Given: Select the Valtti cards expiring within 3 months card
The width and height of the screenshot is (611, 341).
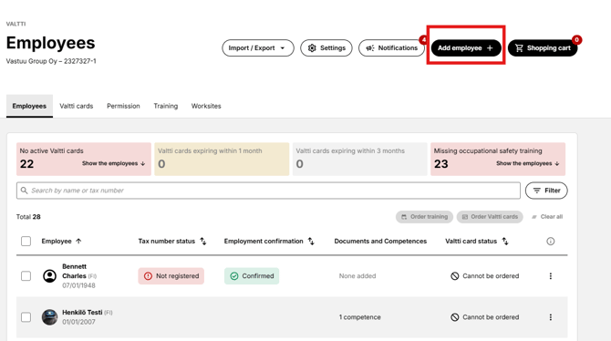Looking at the screenshot, I should click(359, 159).
